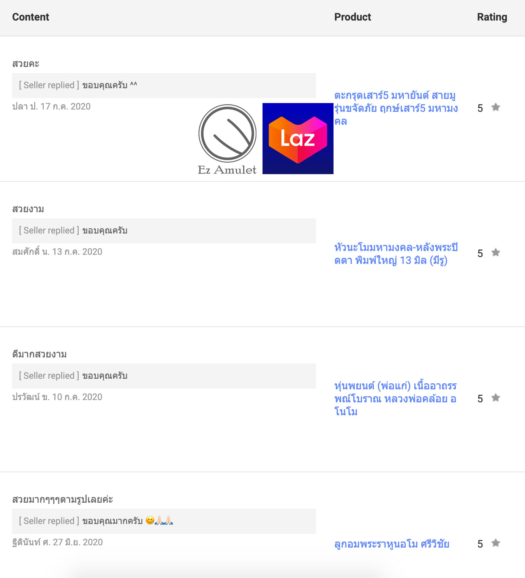The image size is (525, 578).
Task: Click the Rating column header
Action: (x=492, y=17)
